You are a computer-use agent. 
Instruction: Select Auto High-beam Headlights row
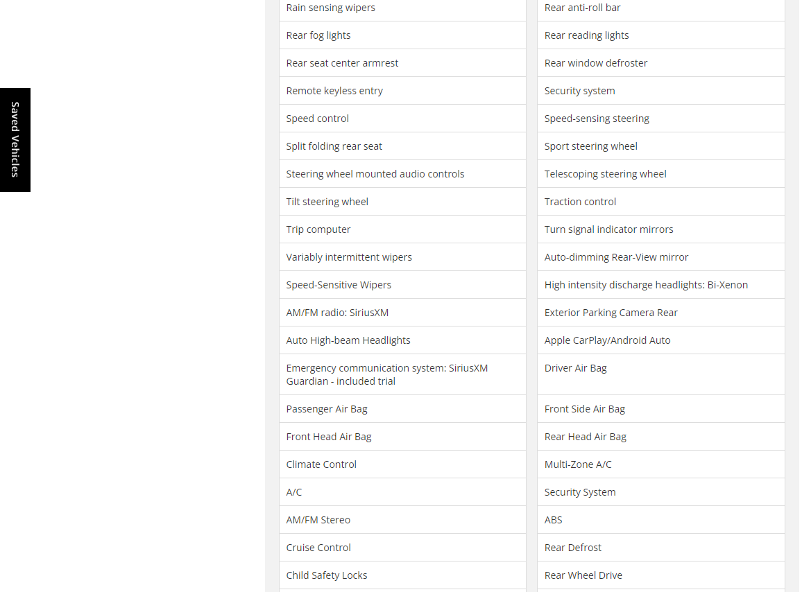(348, 340)
